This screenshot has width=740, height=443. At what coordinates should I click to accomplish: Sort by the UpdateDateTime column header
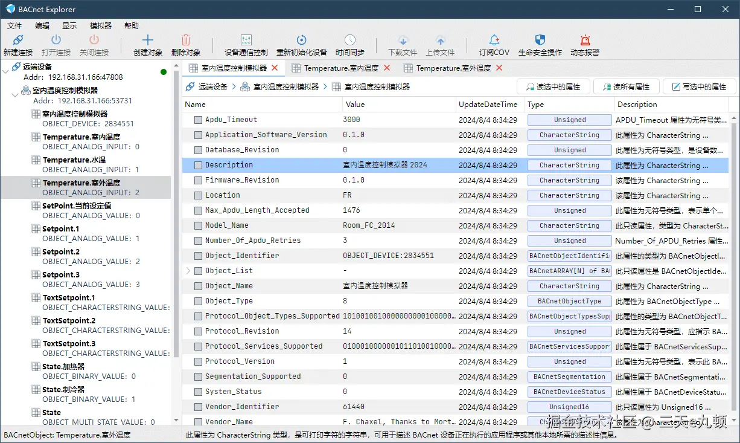[490, 105]
